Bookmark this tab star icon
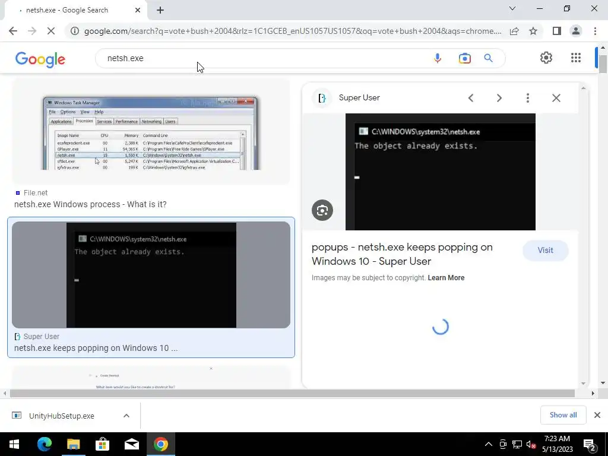The height and width of the screenshot is (456, 608). 533,31
